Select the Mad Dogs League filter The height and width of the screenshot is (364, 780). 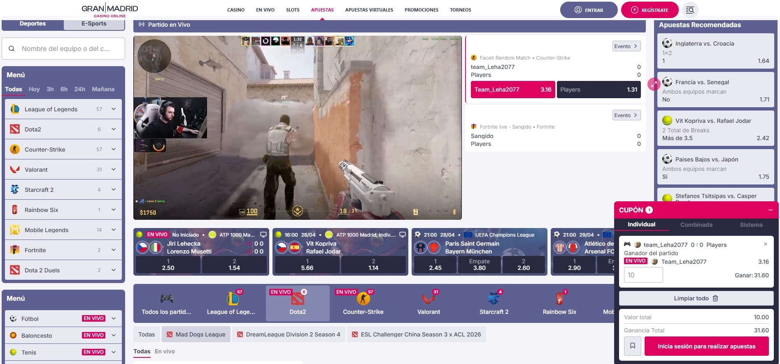click(196, 334)
